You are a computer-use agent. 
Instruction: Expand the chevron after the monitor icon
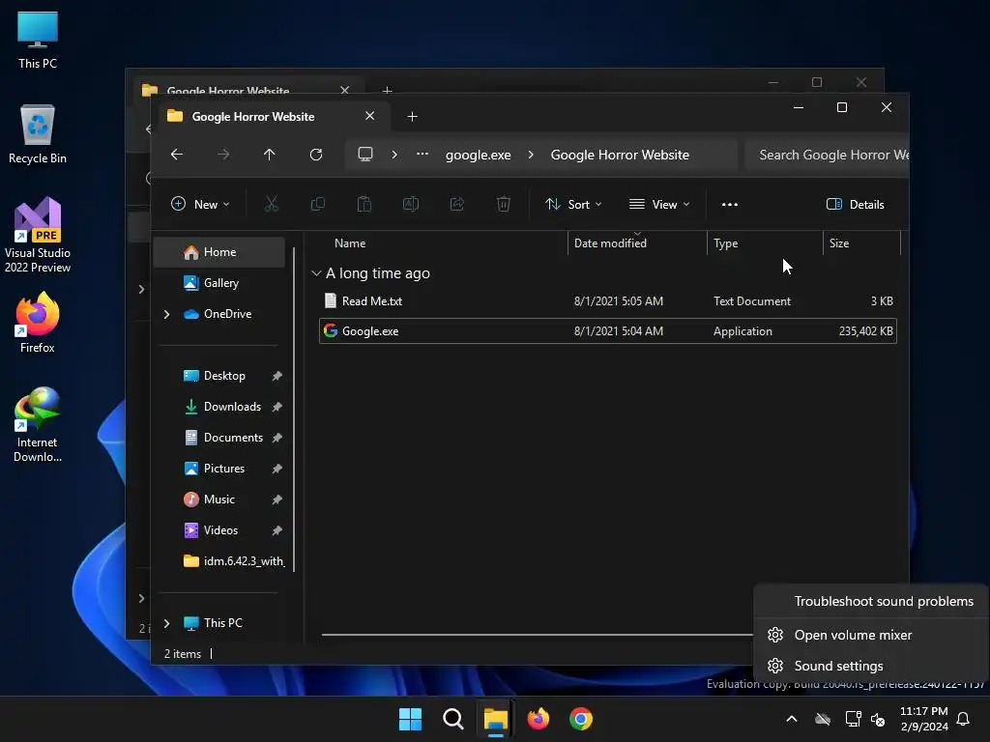(x=394, y=155)
